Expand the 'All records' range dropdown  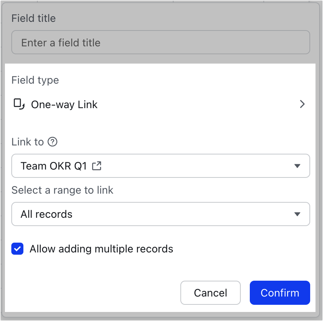(297, 214)
